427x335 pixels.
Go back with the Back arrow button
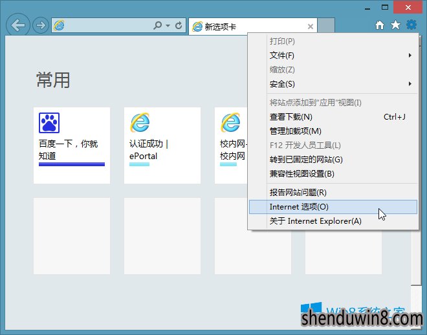pos(17,25)
